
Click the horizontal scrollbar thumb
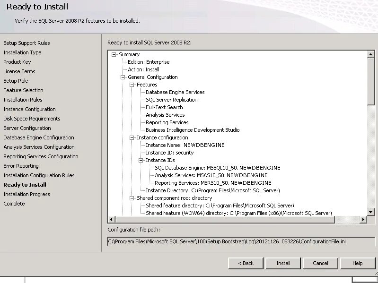pyautogui.click(x=225, y=219)
